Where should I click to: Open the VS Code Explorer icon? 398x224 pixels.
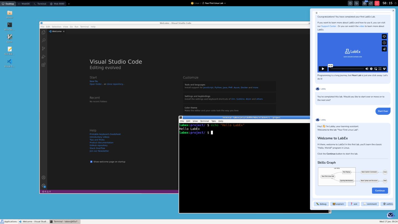pos(43,32)
